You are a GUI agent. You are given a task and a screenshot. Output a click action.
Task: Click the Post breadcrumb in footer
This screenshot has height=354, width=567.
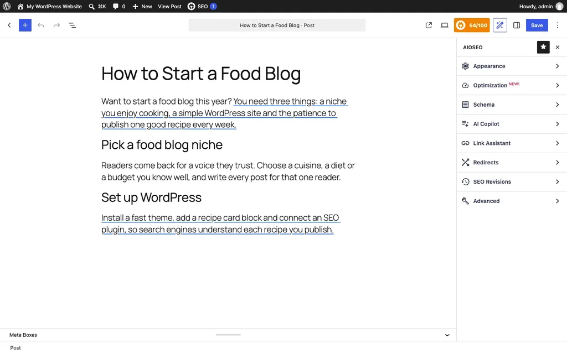[16, 348]
